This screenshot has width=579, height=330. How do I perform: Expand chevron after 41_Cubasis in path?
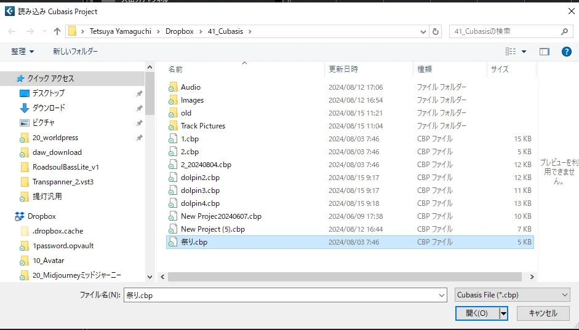[250, 31]
